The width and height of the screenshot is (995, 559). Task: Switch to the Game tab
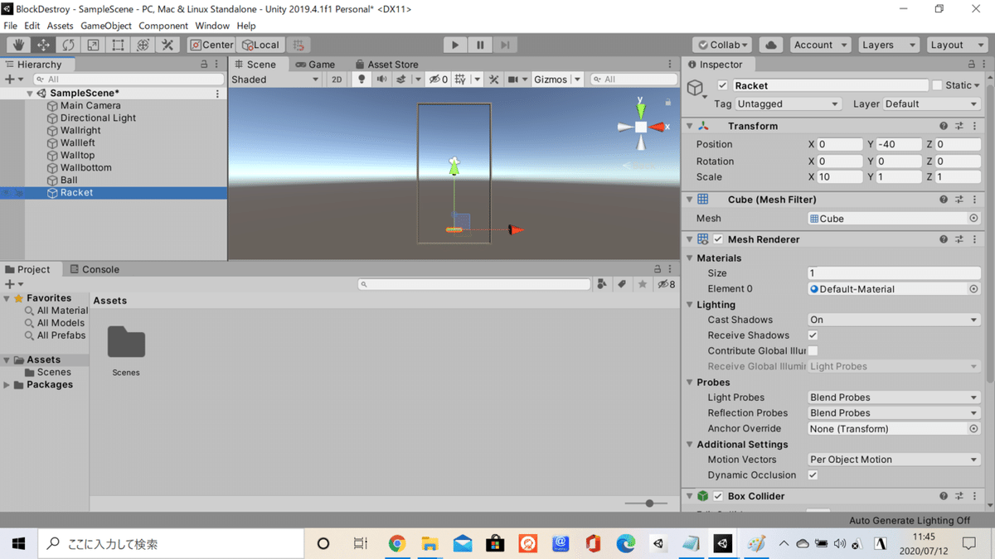(x=315, y=64)
